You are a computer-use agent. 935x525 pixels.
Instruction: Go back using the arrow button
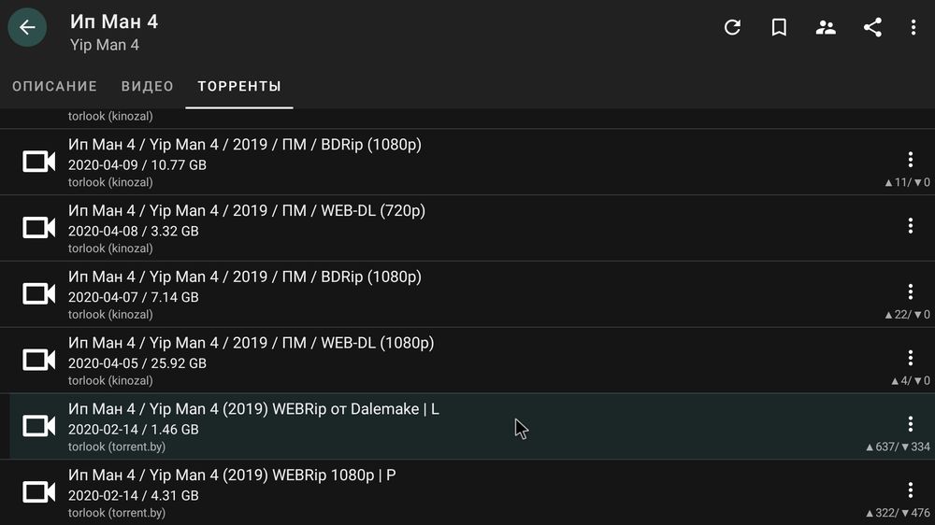[27, 27]
